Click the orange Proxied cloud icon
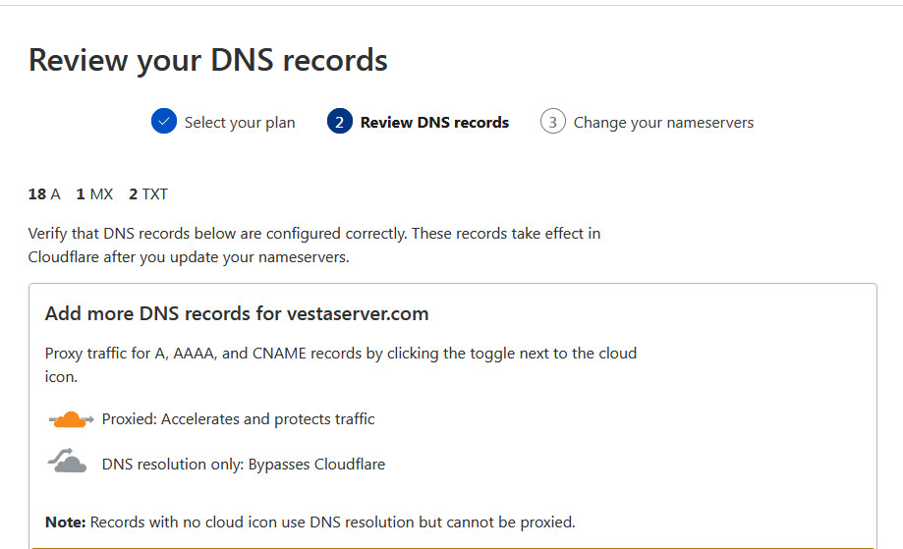Viewport: 903px width, 549px height. pyautogui.click(x=71, y=419)
